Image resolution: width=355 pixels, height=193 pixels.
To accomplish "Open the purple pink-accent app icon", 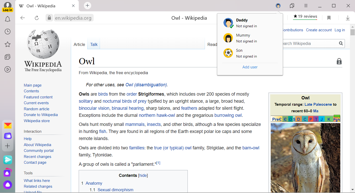I will point(8,173).
